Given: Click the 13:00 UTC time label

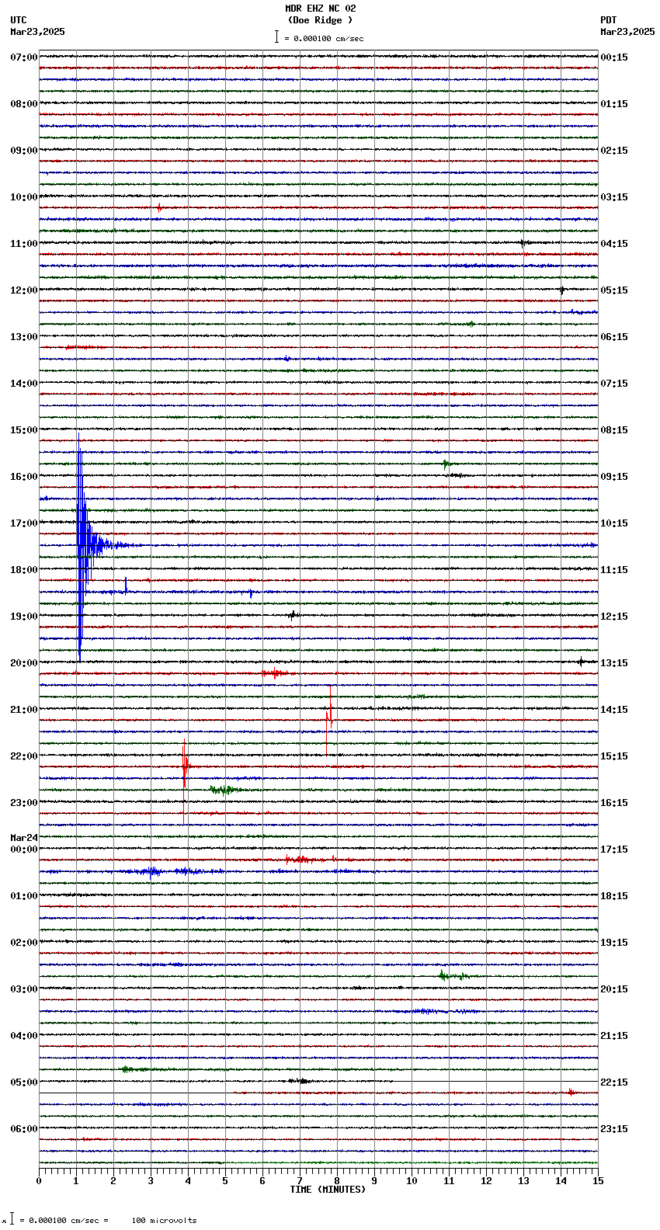Looking at the screenshot, I should coord(24,337).
